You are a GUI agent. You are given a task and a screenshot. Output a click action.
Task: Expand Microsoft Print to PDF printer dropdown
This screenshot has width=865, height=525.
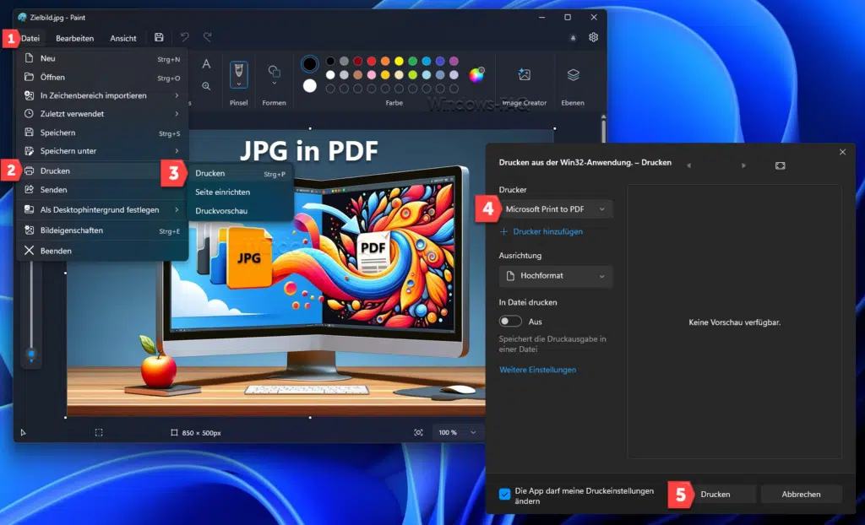coord(556,208)
